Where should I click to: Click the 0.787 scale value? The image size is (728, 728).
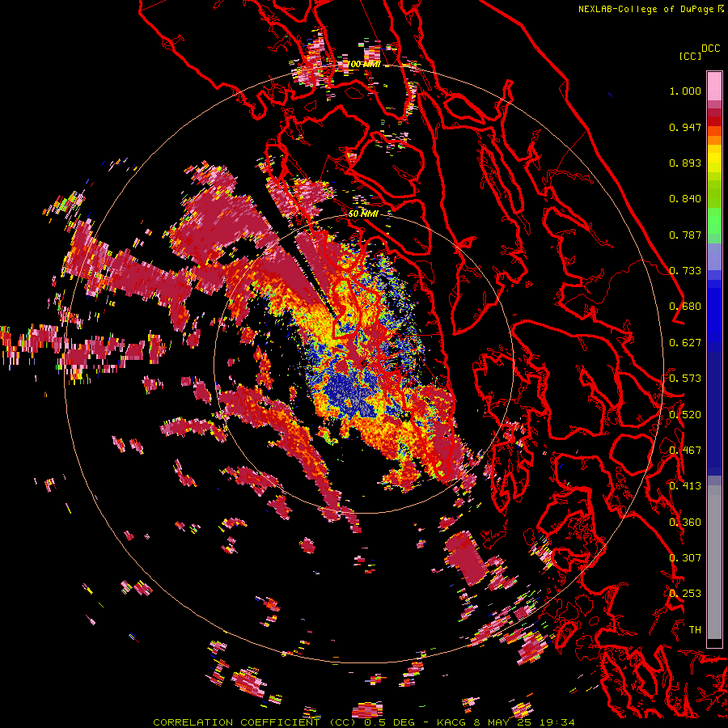coord(685,235)
